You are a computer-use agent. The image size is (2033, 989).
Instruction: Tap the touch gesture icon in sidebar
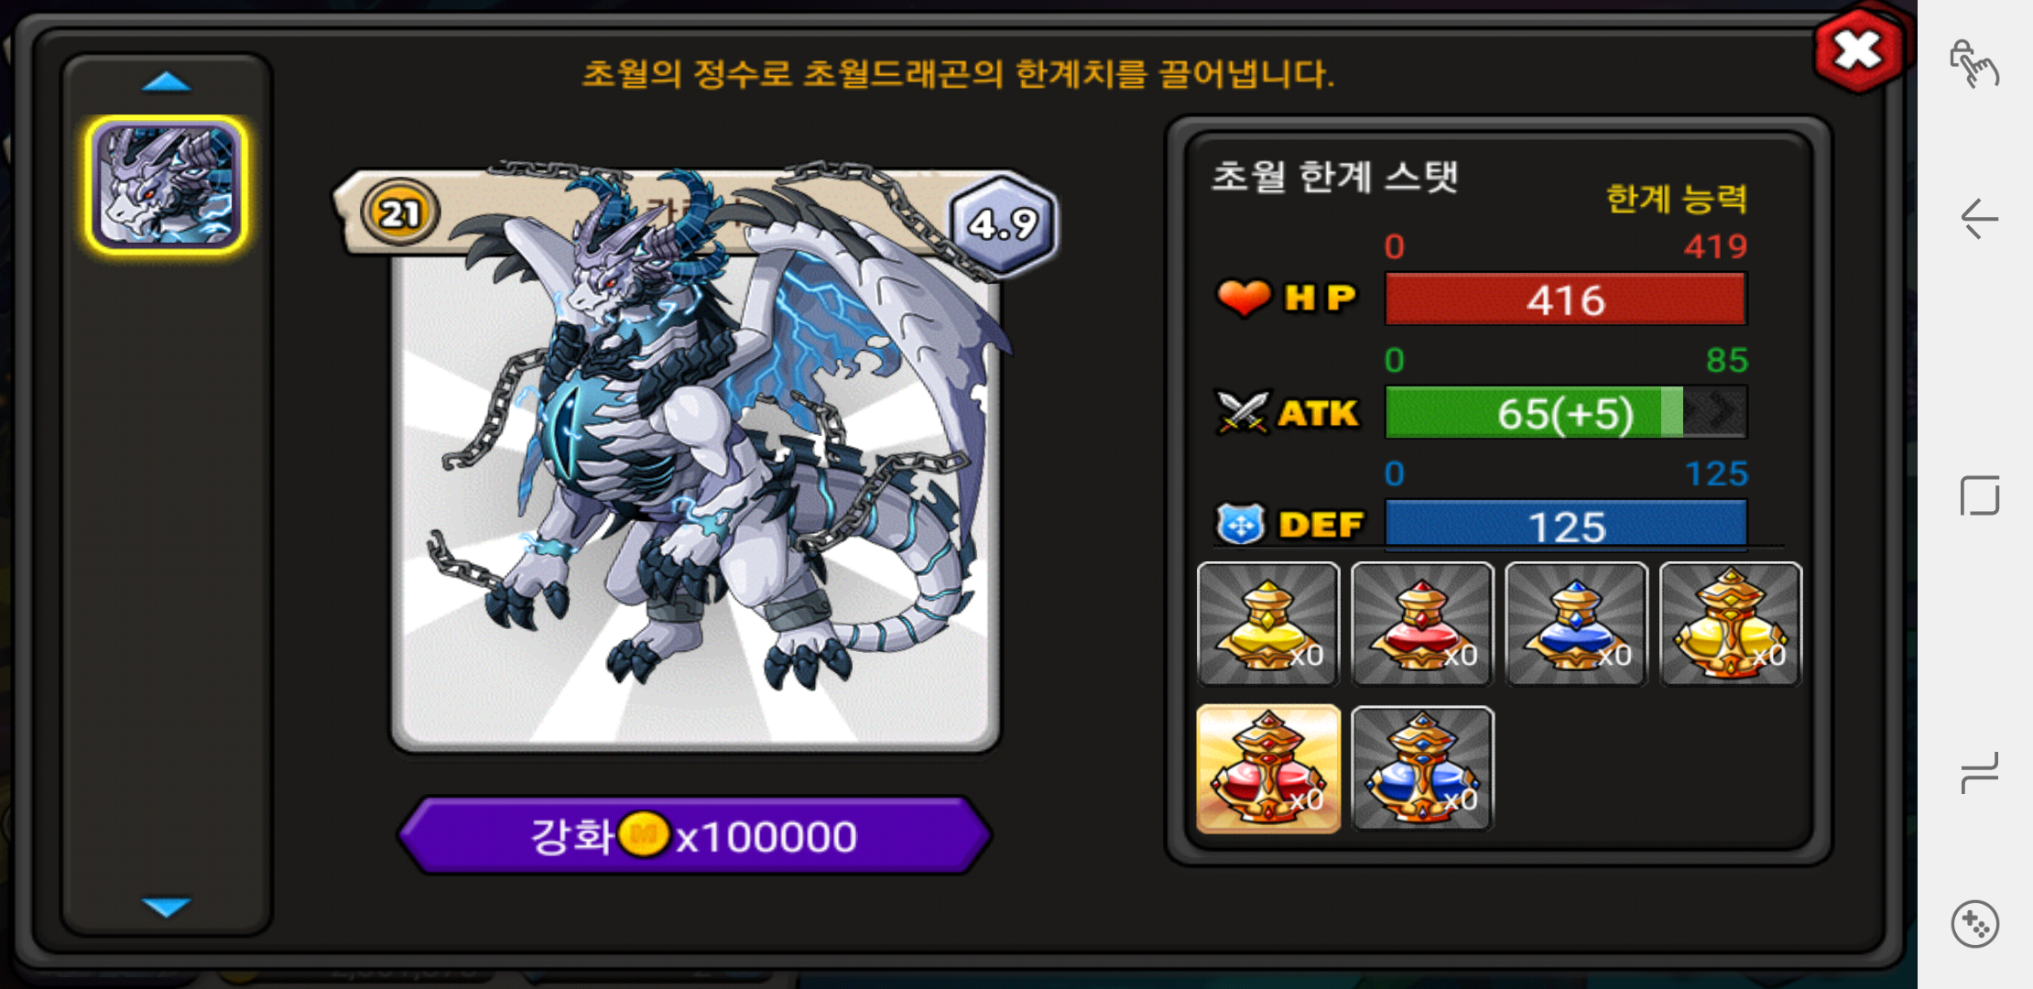1974,64
